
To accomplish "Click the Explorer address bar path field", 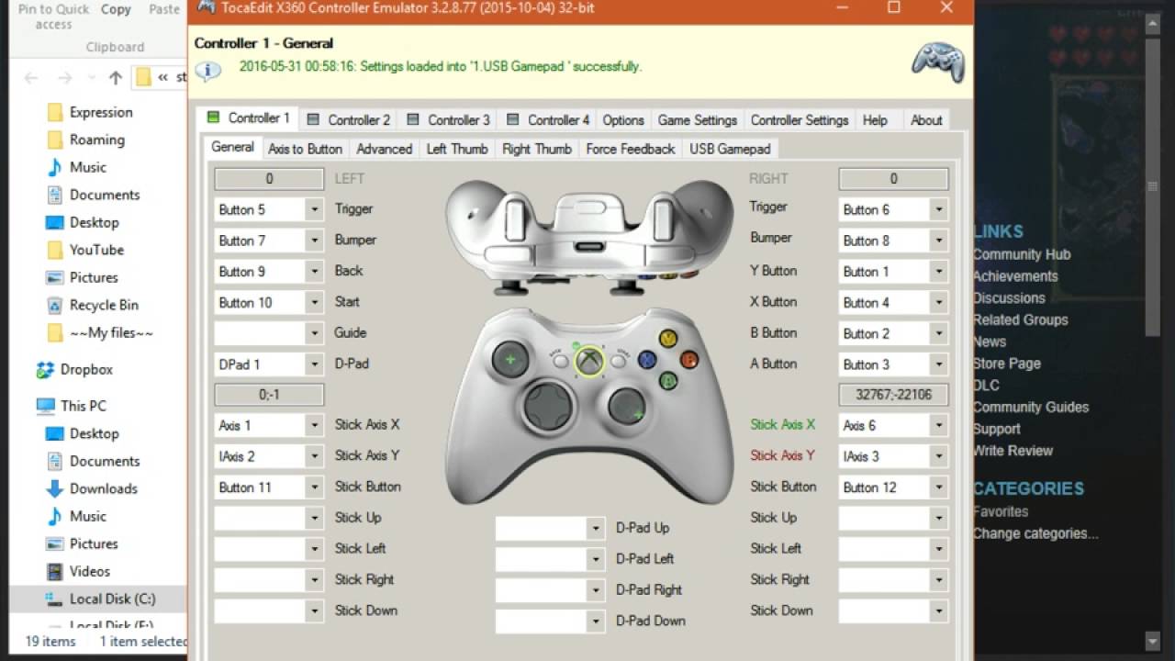I will pos(161,78).
